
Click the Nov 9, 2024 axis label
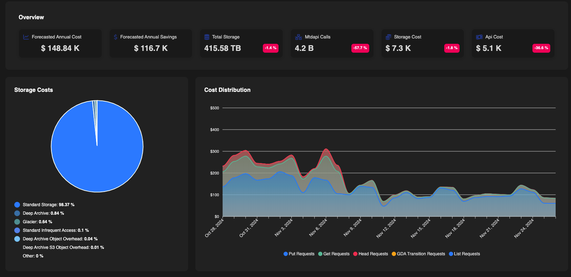[x=353, y=228]
